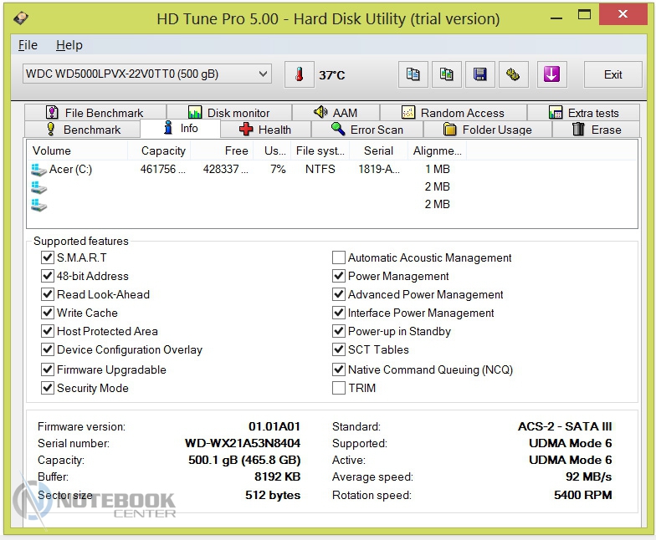Select the second unnamed volume drive icon

(38, 187)
